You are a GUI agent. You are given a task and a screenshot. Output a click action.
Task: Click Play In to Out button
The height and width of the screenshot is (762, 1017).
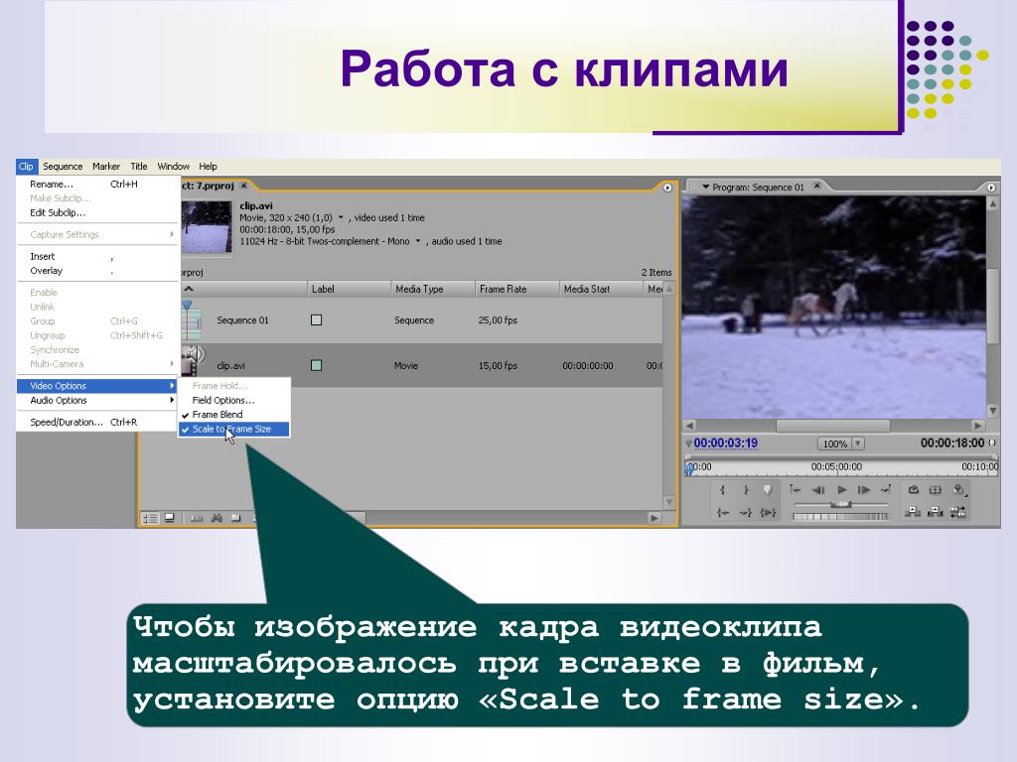click(x=768, y=513)
